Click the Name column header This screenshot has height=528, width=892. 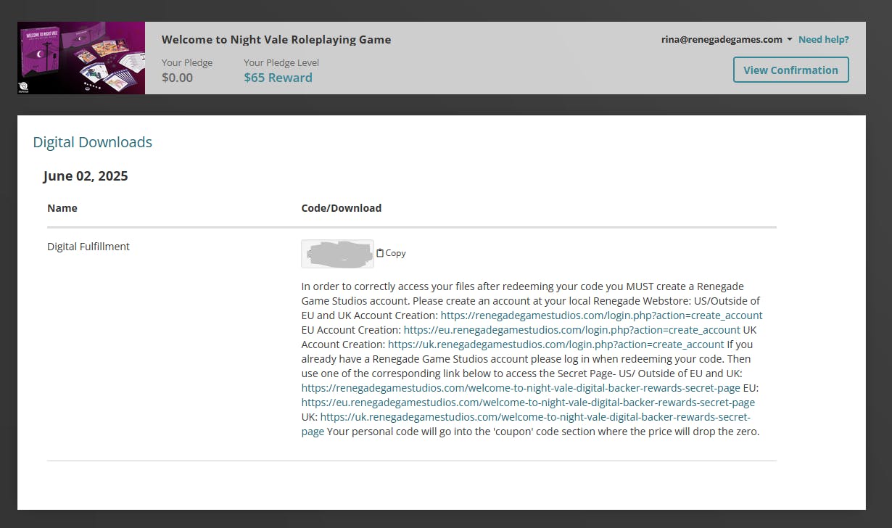[62, 208]
